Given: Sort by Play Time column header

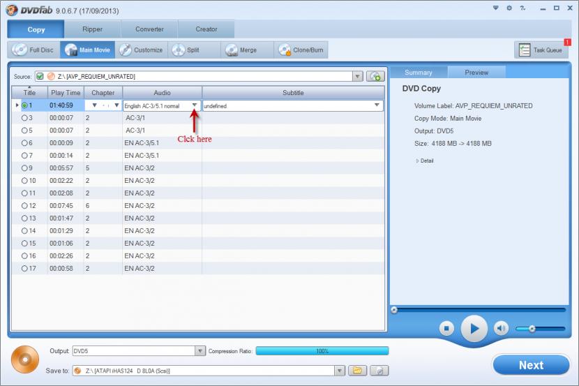Looking at the screenshot, I should 66,93.
